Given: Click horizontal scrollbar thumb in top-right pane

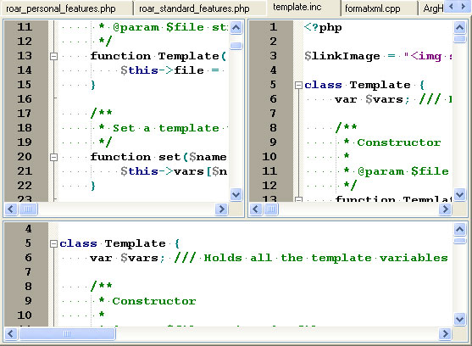Looking at the screenshot, I should click(271, 209).
